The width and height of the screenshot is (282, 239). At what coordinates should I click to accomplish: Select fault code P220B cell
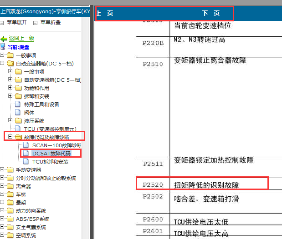click(153, 43)
